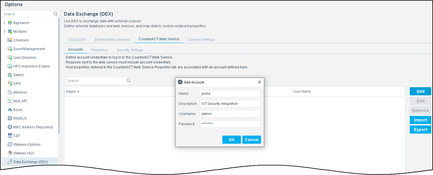The image size is (433, 175).
Task: Select the CounterACT Web Service tab
Action: [159, 39]
